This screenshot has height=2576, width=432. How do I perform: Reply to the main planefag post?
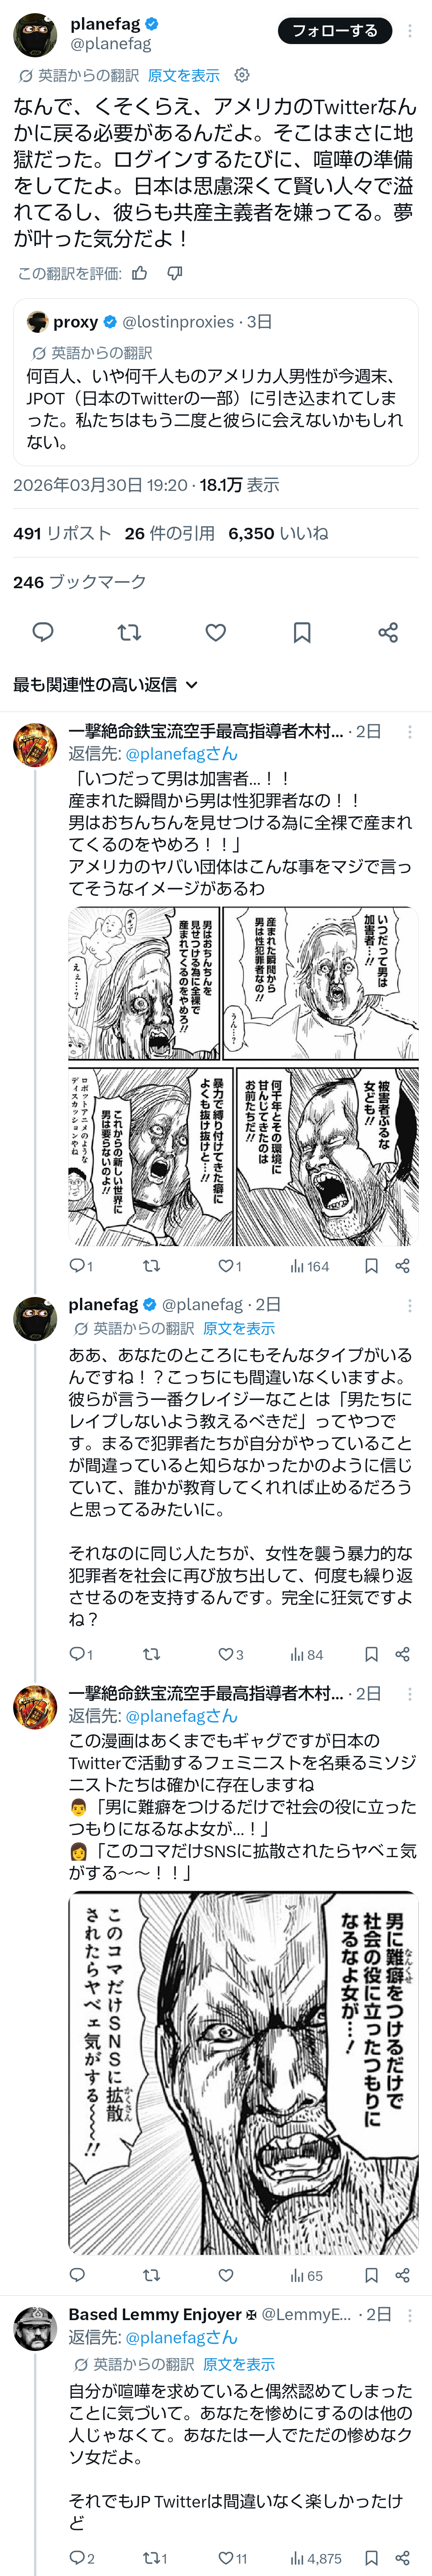43,632
